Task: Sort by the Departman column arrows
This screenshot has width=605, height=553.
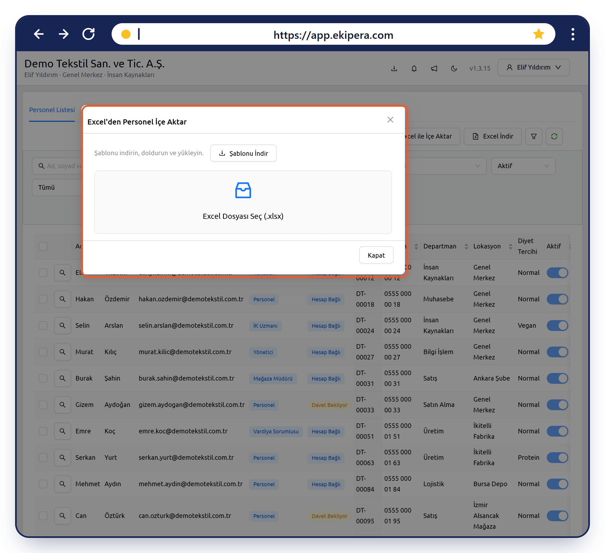Action: [466, 246]
